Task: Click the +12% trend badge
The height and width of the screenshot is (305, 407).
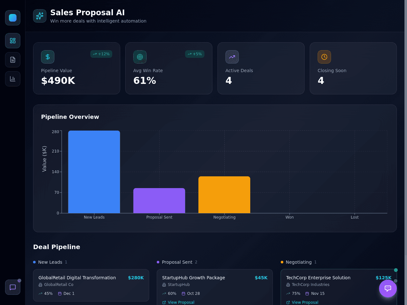Action: pos(101,54)
